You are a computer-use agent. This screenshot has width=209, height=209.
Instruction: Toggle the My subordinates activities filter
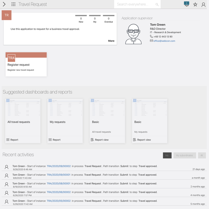point(184,155)
